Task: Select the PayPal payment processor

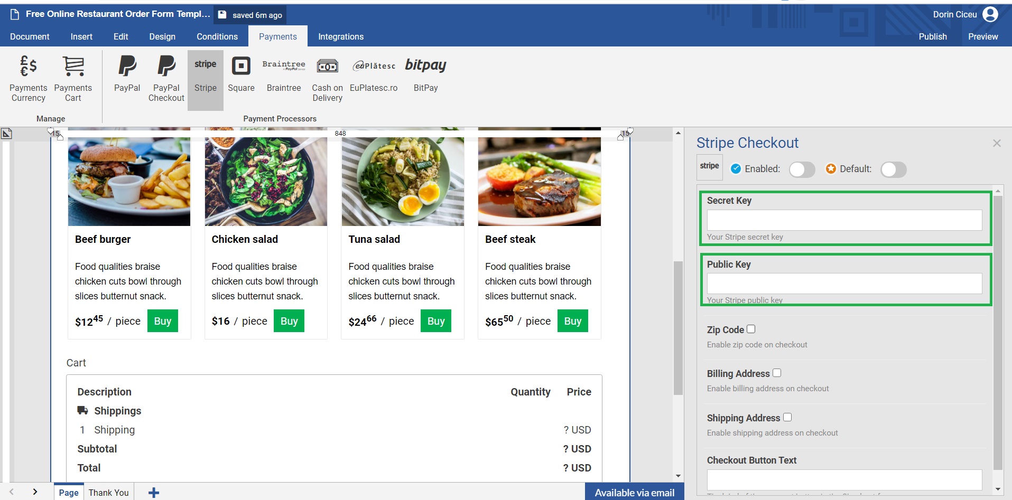Action: click(x=127, y=74)
